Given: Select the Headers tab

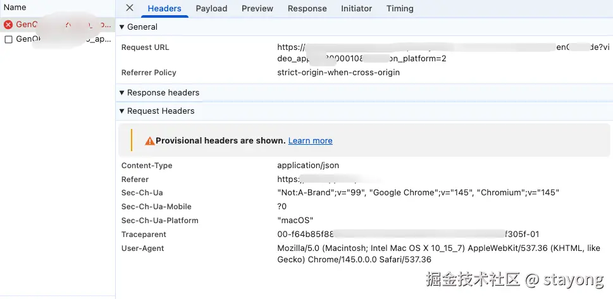Looking at the screenshot, I should (164, 9).
